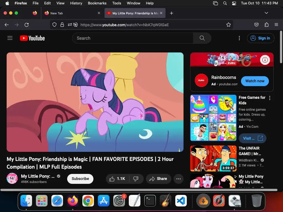Viewport: 283px width, 212px height.
Task: Click the Rainbocorns ad banner image
Action: [232, 60]
